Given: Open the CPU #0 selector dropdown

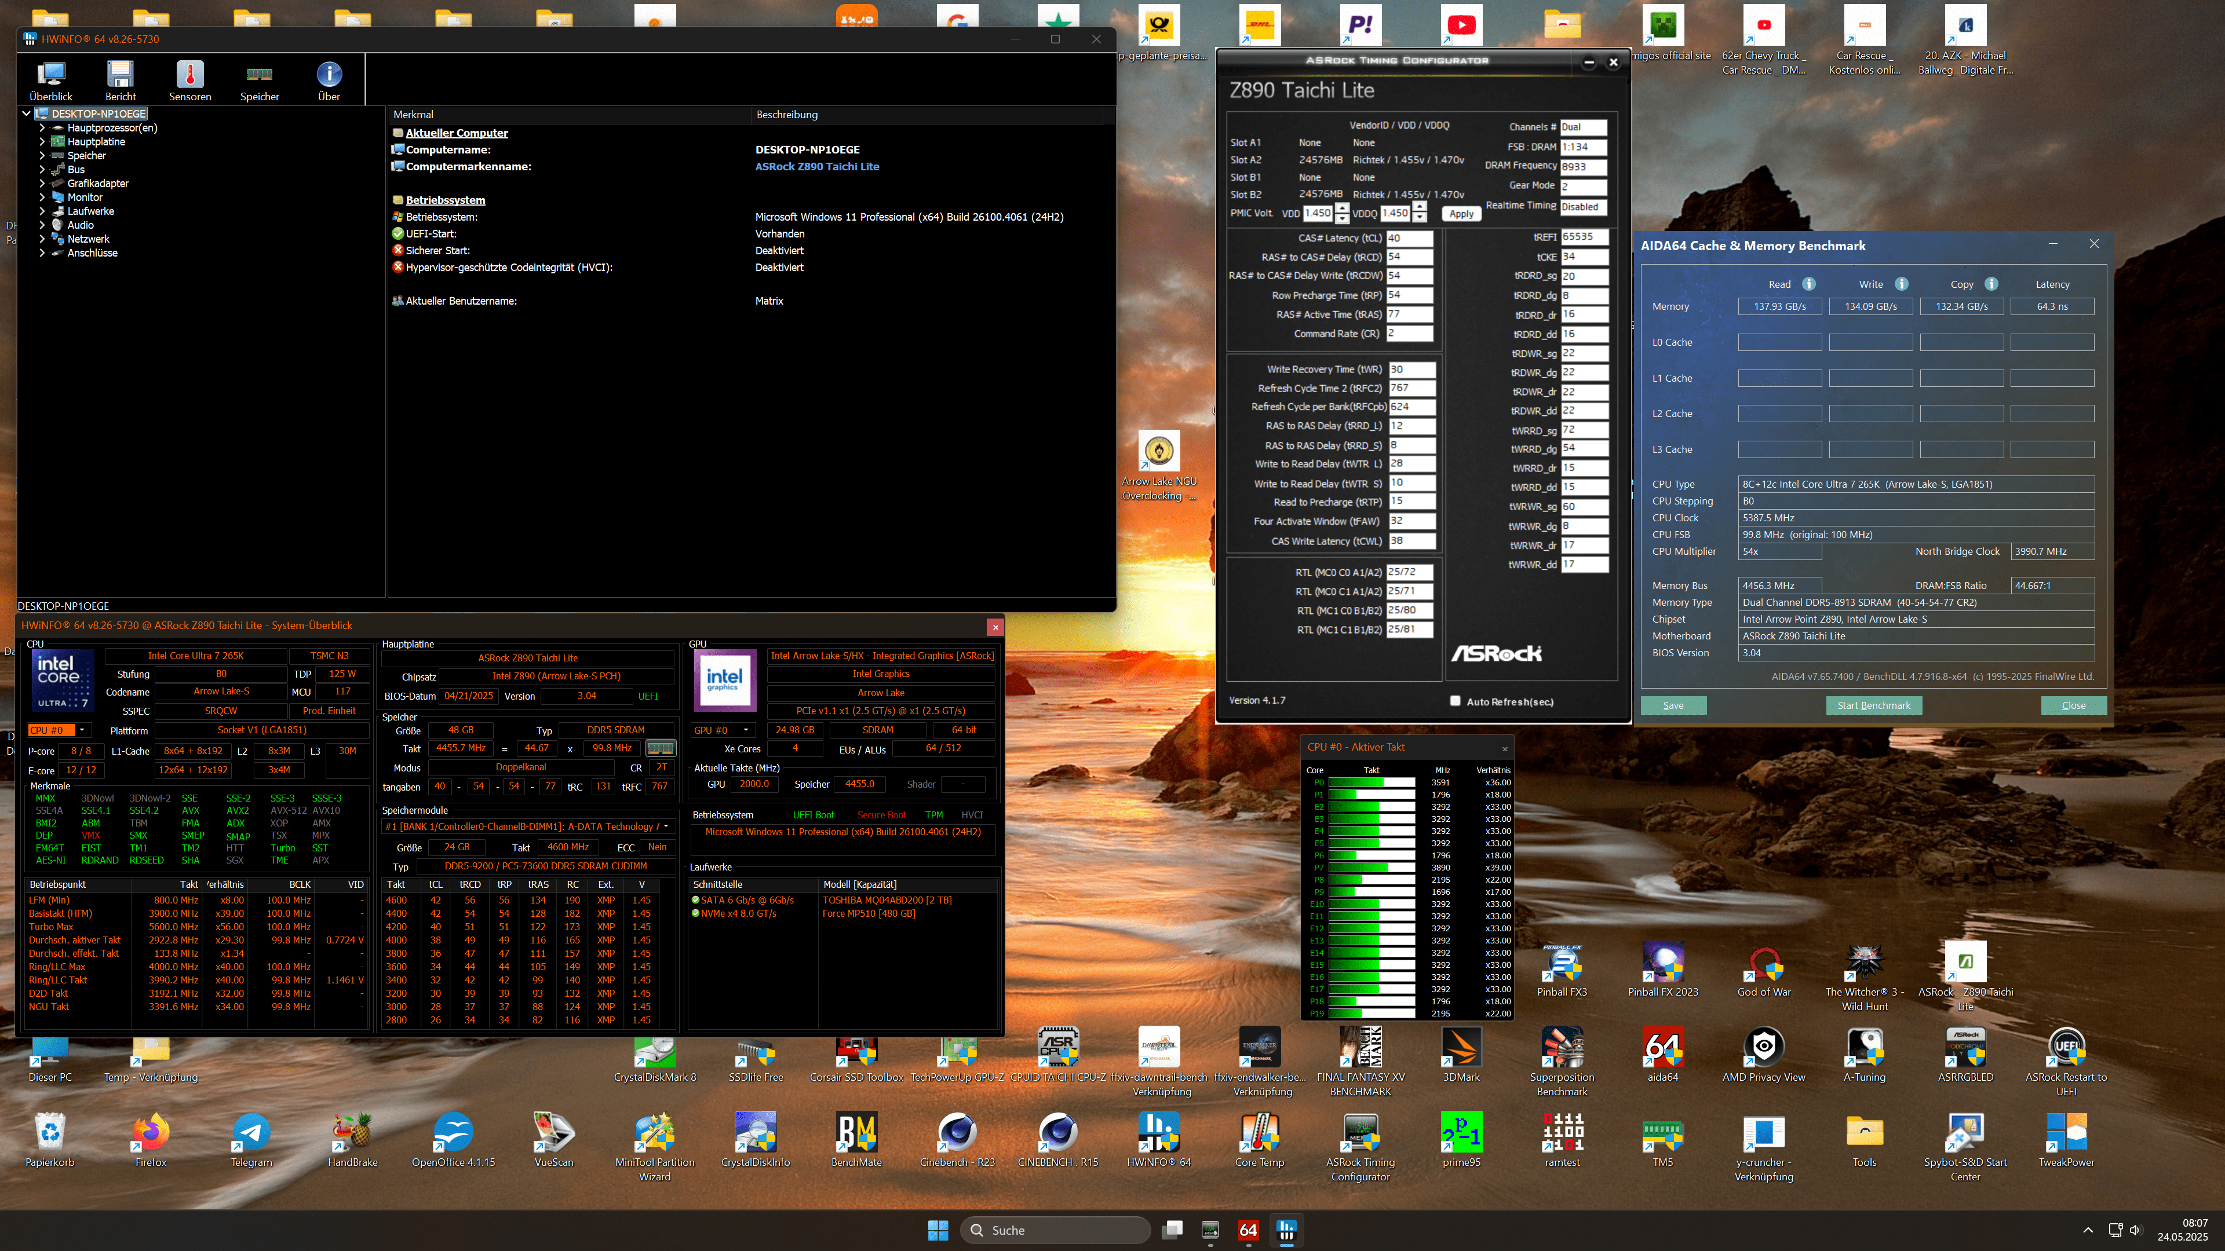Looking at the screenshot, I should pos(81,730).
